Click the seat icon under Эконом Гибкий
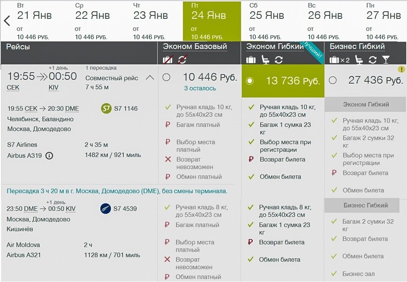 click(x=266, y=59)
